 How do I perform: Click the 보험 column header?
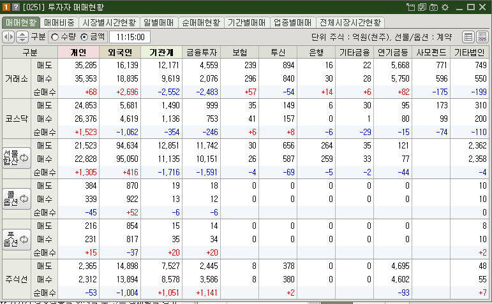point(240,52)
